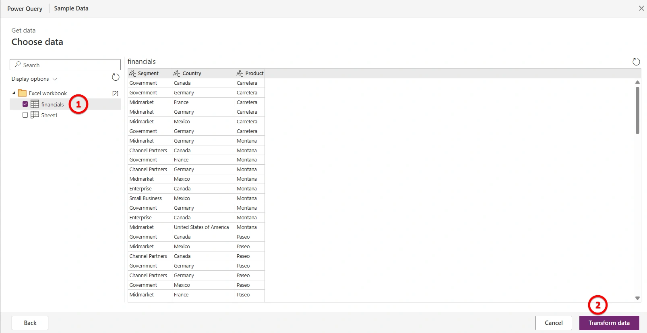647x333 pixels.
Task: Refresh the navigator tree list
Action: (x=116, y=77)
